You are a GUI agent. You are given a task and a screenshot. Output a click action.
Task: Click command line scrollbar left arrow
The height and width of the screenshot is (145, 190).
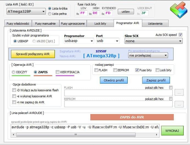[x=13, y=135]
